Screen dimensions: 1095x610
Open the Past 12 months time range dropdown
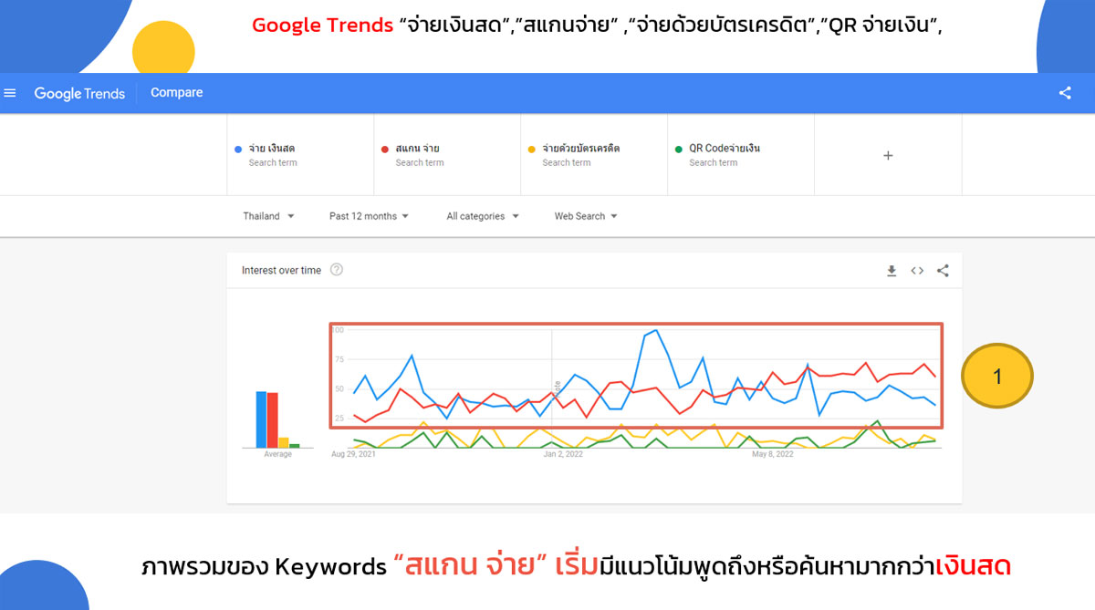pyautogui.click(x=369, y=216)
